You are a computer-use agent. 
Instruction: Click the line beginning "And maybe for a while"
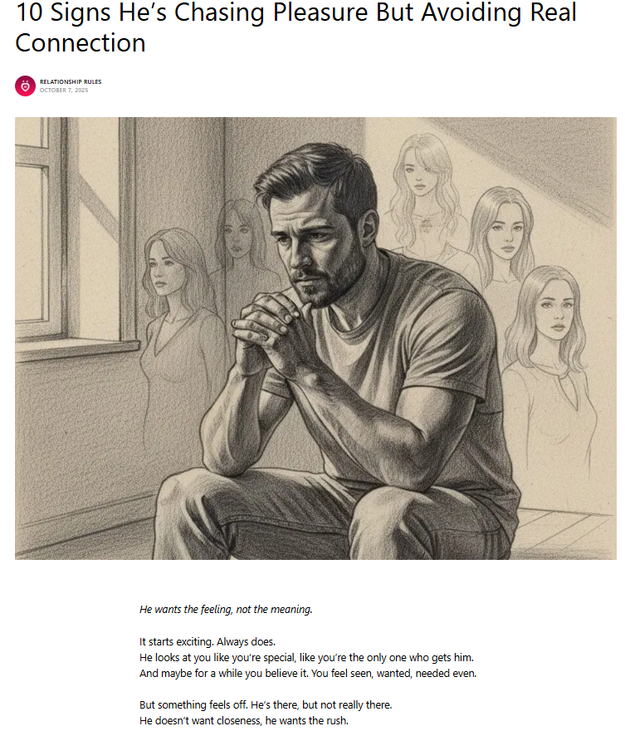307,673
